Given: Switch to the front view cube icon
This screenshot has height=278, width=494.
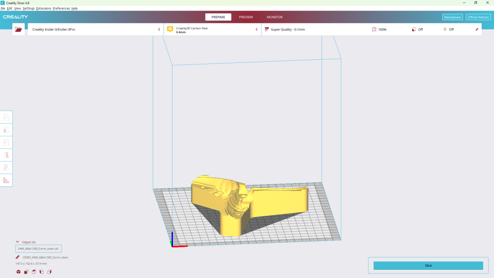Looking at the screenshot, I should pos(26,272).
